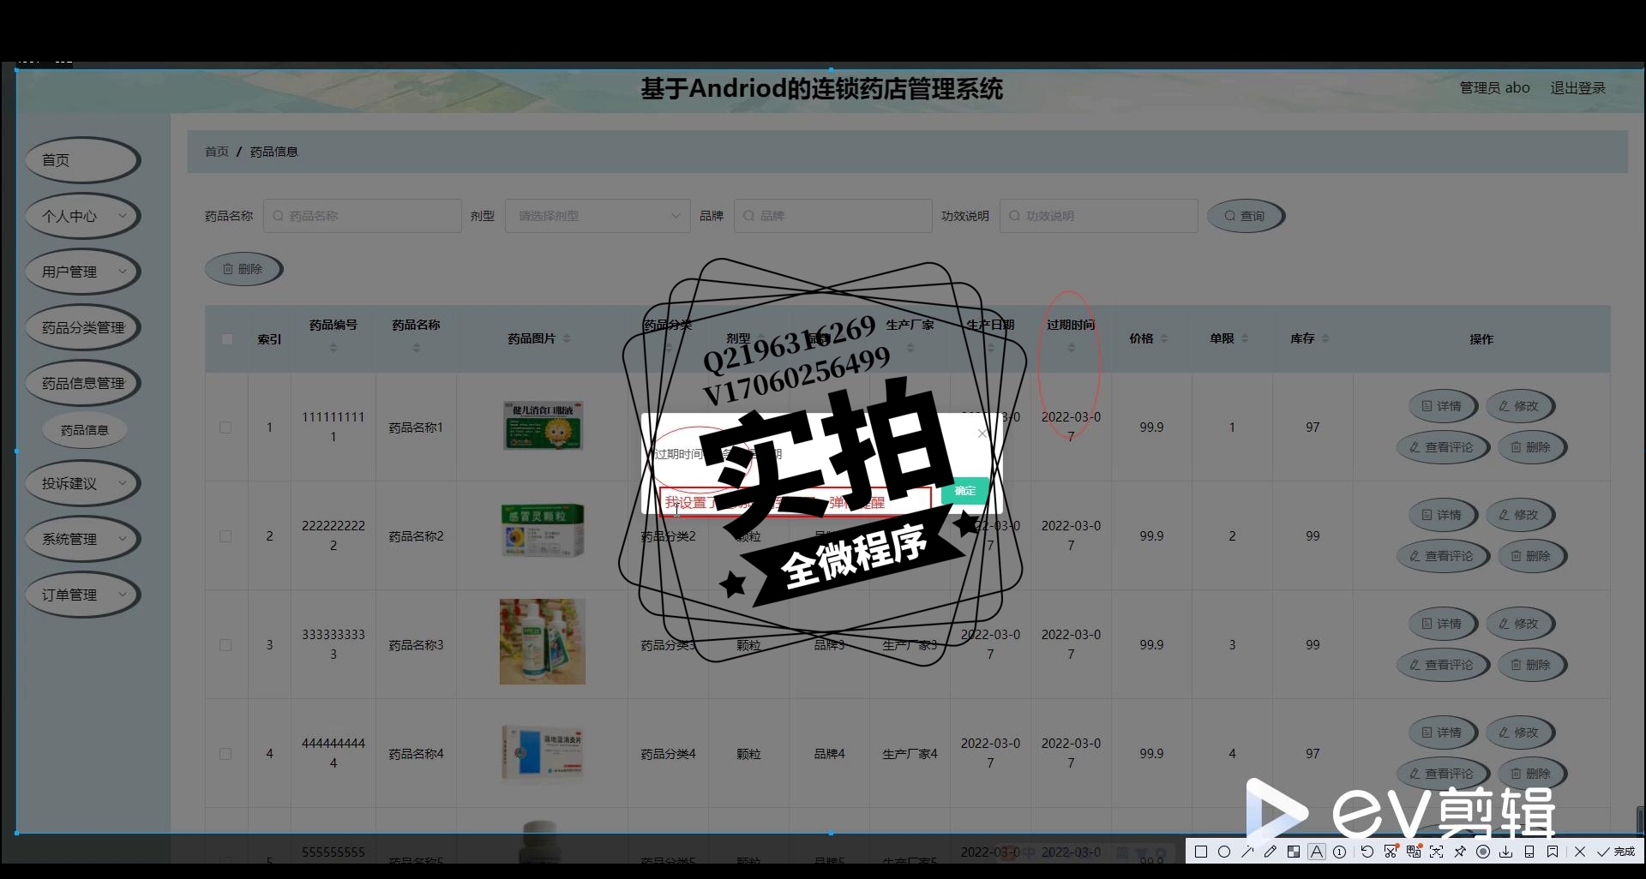Focus the 功效说明 search field
The height and width of the screenshot is (879, 1646).
tap(1098, 216)
